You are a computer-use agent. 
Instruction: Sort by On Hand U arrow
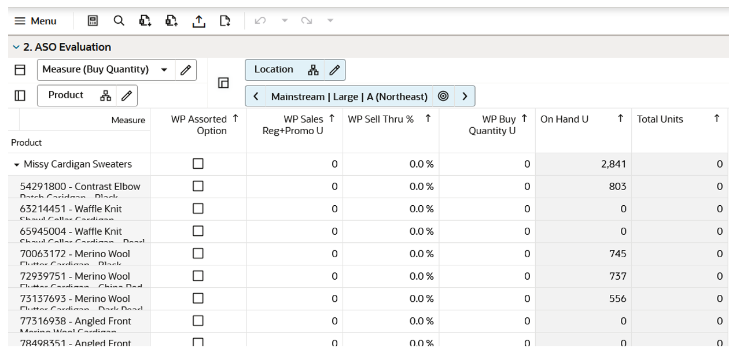[x=620, y=119]
